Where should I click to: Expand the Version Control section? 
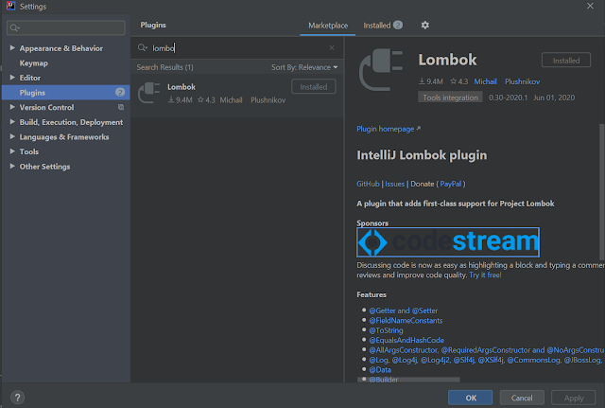12,107
